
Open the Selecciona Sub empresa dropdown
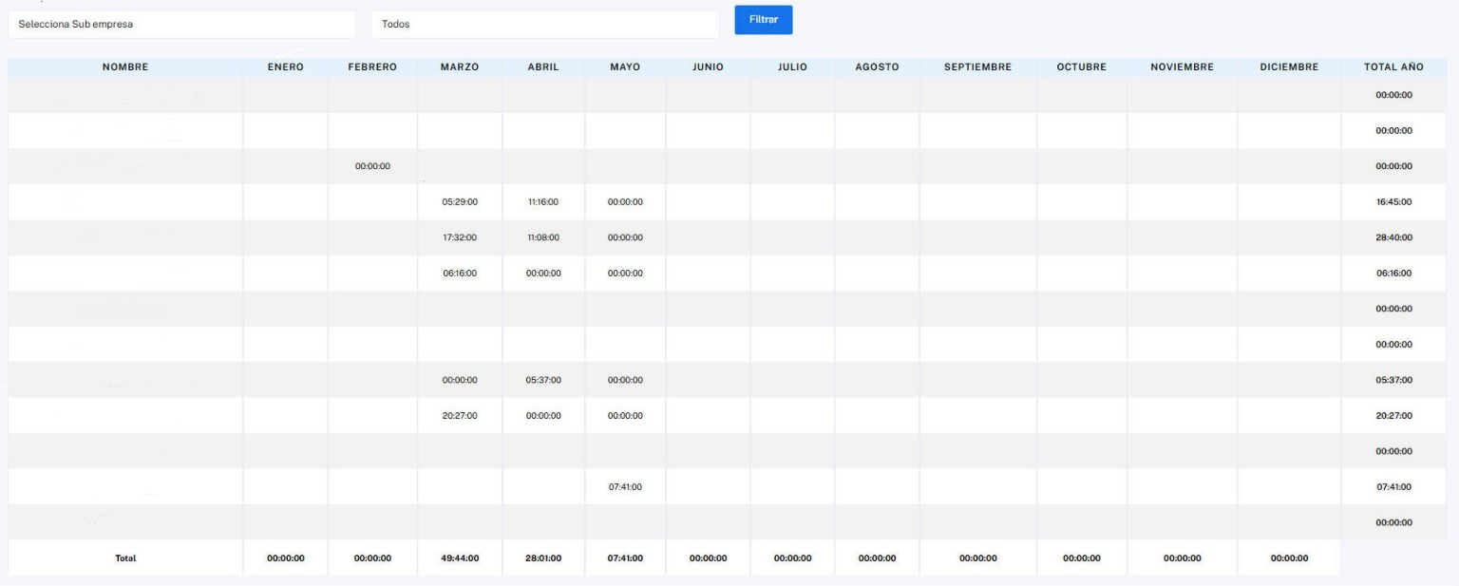181,25
